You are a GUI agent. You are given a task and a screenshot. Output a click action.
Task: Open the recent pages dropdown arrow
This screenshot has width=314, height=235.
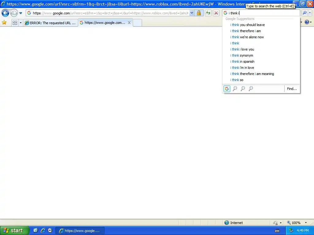tap(21, 13)
